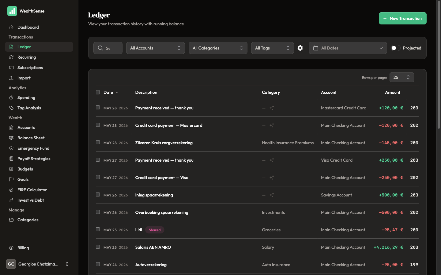Click the Categories folder icon
Screen dimensions: 441x275
click(x=11, y=220)
